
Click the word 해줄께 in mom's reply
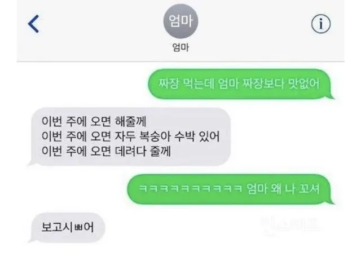tap(131, 121)
